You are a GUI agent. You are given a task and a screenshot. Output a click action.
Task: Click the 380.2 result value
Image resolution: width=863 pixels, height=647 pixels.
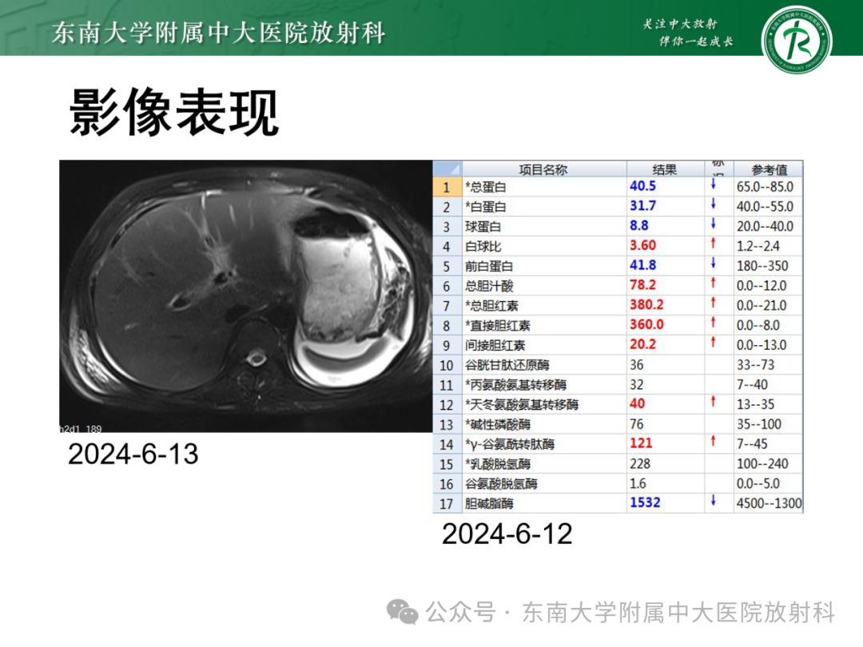[x=646, y=305]
